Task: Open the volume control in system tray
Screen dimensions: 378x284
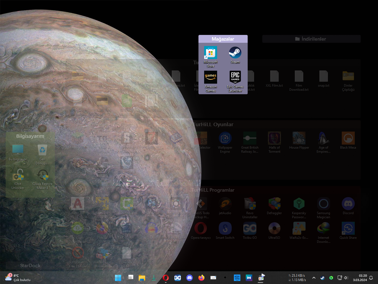Action: click(346, 278)
